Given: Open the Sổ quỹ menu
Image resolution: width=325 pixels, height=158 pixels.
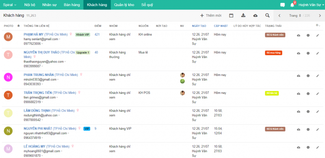Looking at the screenshot, I should pos(147,5).
